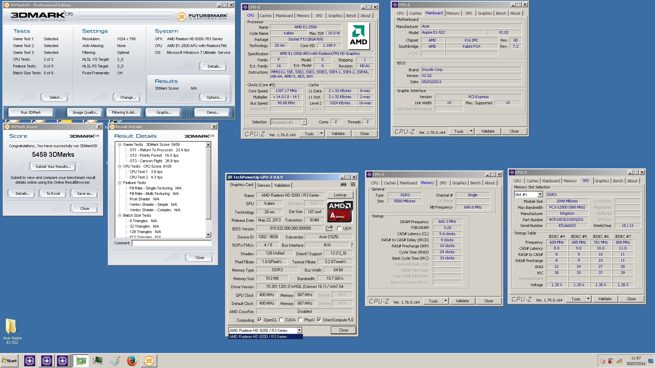Collapse the CPU Tests tree node
This screenshot has height=368, width=655.
tap(120, 166)
